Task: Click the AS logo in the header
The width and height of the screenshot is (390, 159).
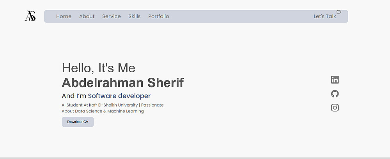Action: click(30, 16)
